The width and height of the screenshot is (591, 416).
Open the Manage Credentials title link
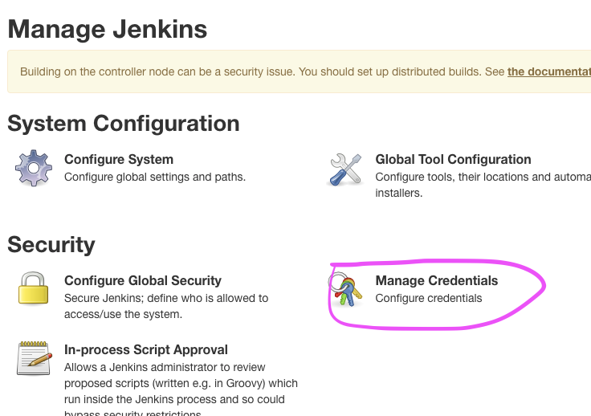point(436,280)
